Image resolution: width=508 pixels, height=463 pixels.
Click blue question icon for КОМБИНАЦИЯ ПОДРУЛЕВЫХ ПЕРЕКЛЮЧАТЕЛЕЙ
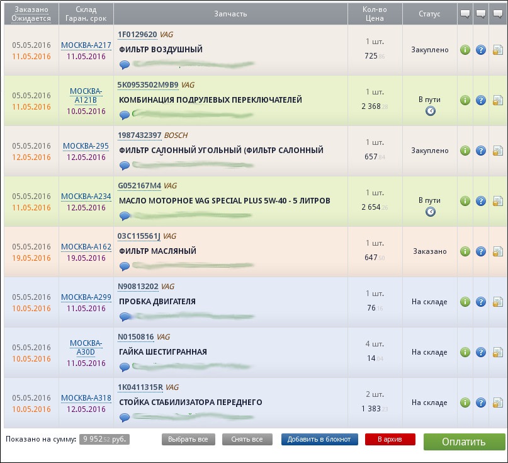click(x=481, y=100)
